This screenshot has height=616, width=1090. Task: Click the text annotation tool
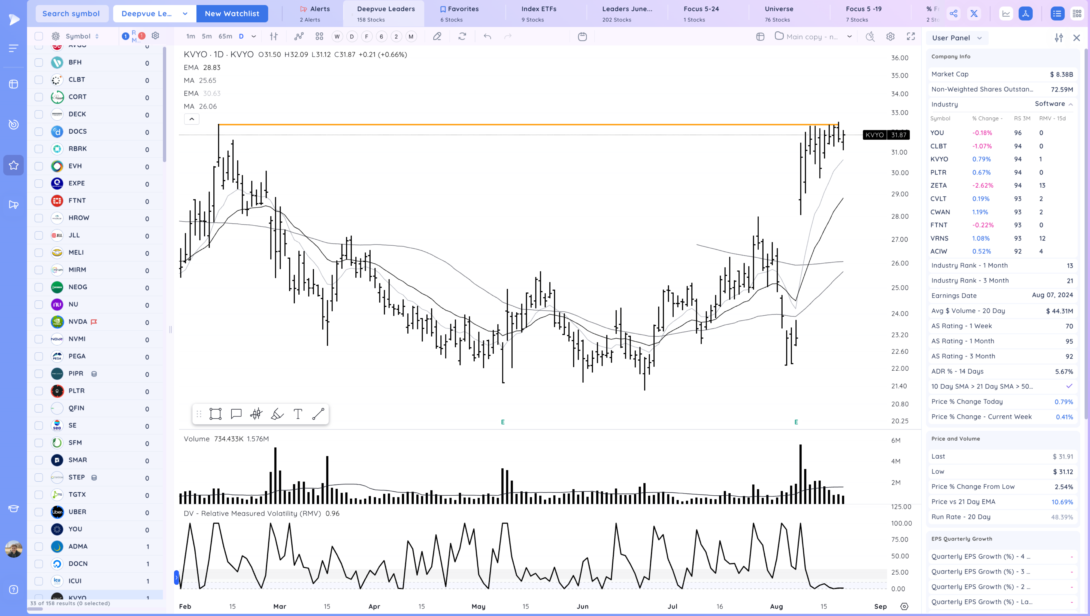298,414
